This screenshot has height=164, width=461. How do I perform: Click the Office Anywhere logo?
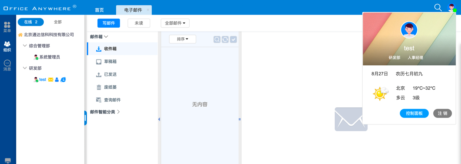pyautogui.click(x=40, y=8)
